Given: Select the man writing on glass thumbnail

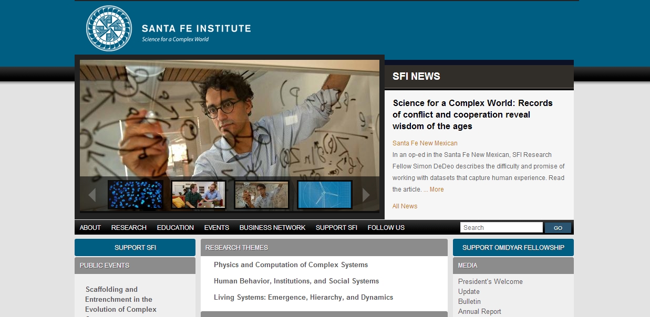Looking at the screenshot, I should click(x=262, y=195).
